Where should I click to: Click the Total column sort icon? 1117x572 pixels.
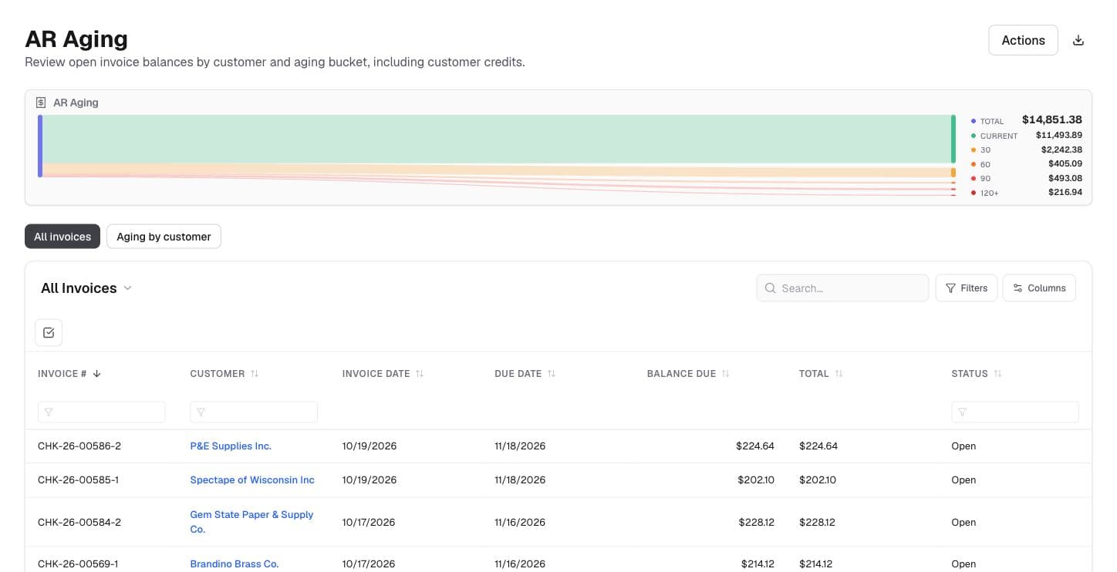pyautogui.click(x=839, y=374)
